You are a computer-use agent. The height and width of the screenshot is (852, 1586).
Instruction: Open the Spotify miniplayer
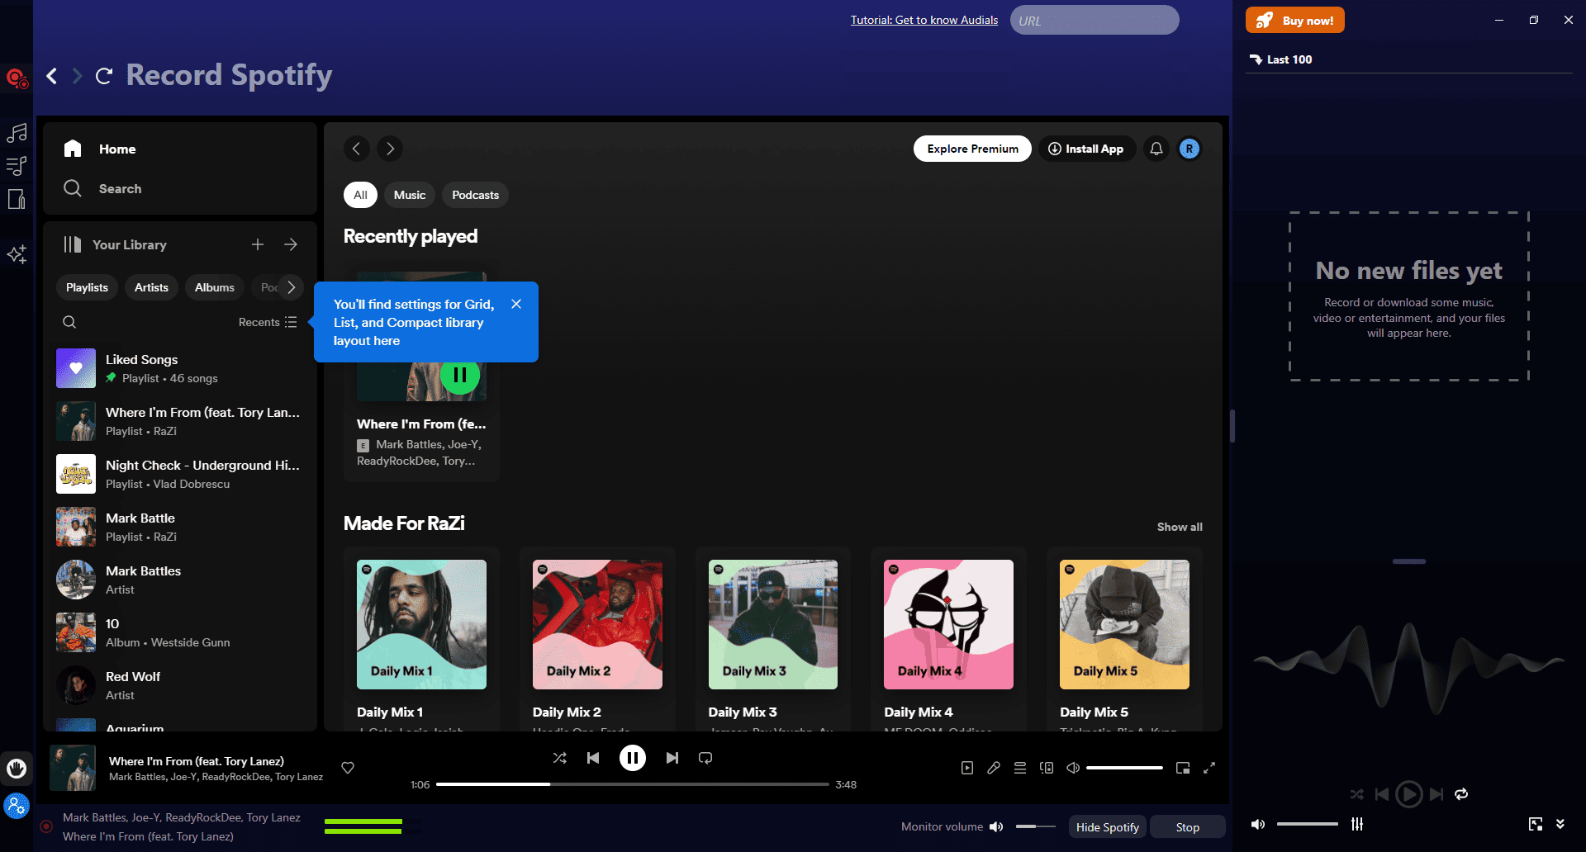coord(1183,768)
